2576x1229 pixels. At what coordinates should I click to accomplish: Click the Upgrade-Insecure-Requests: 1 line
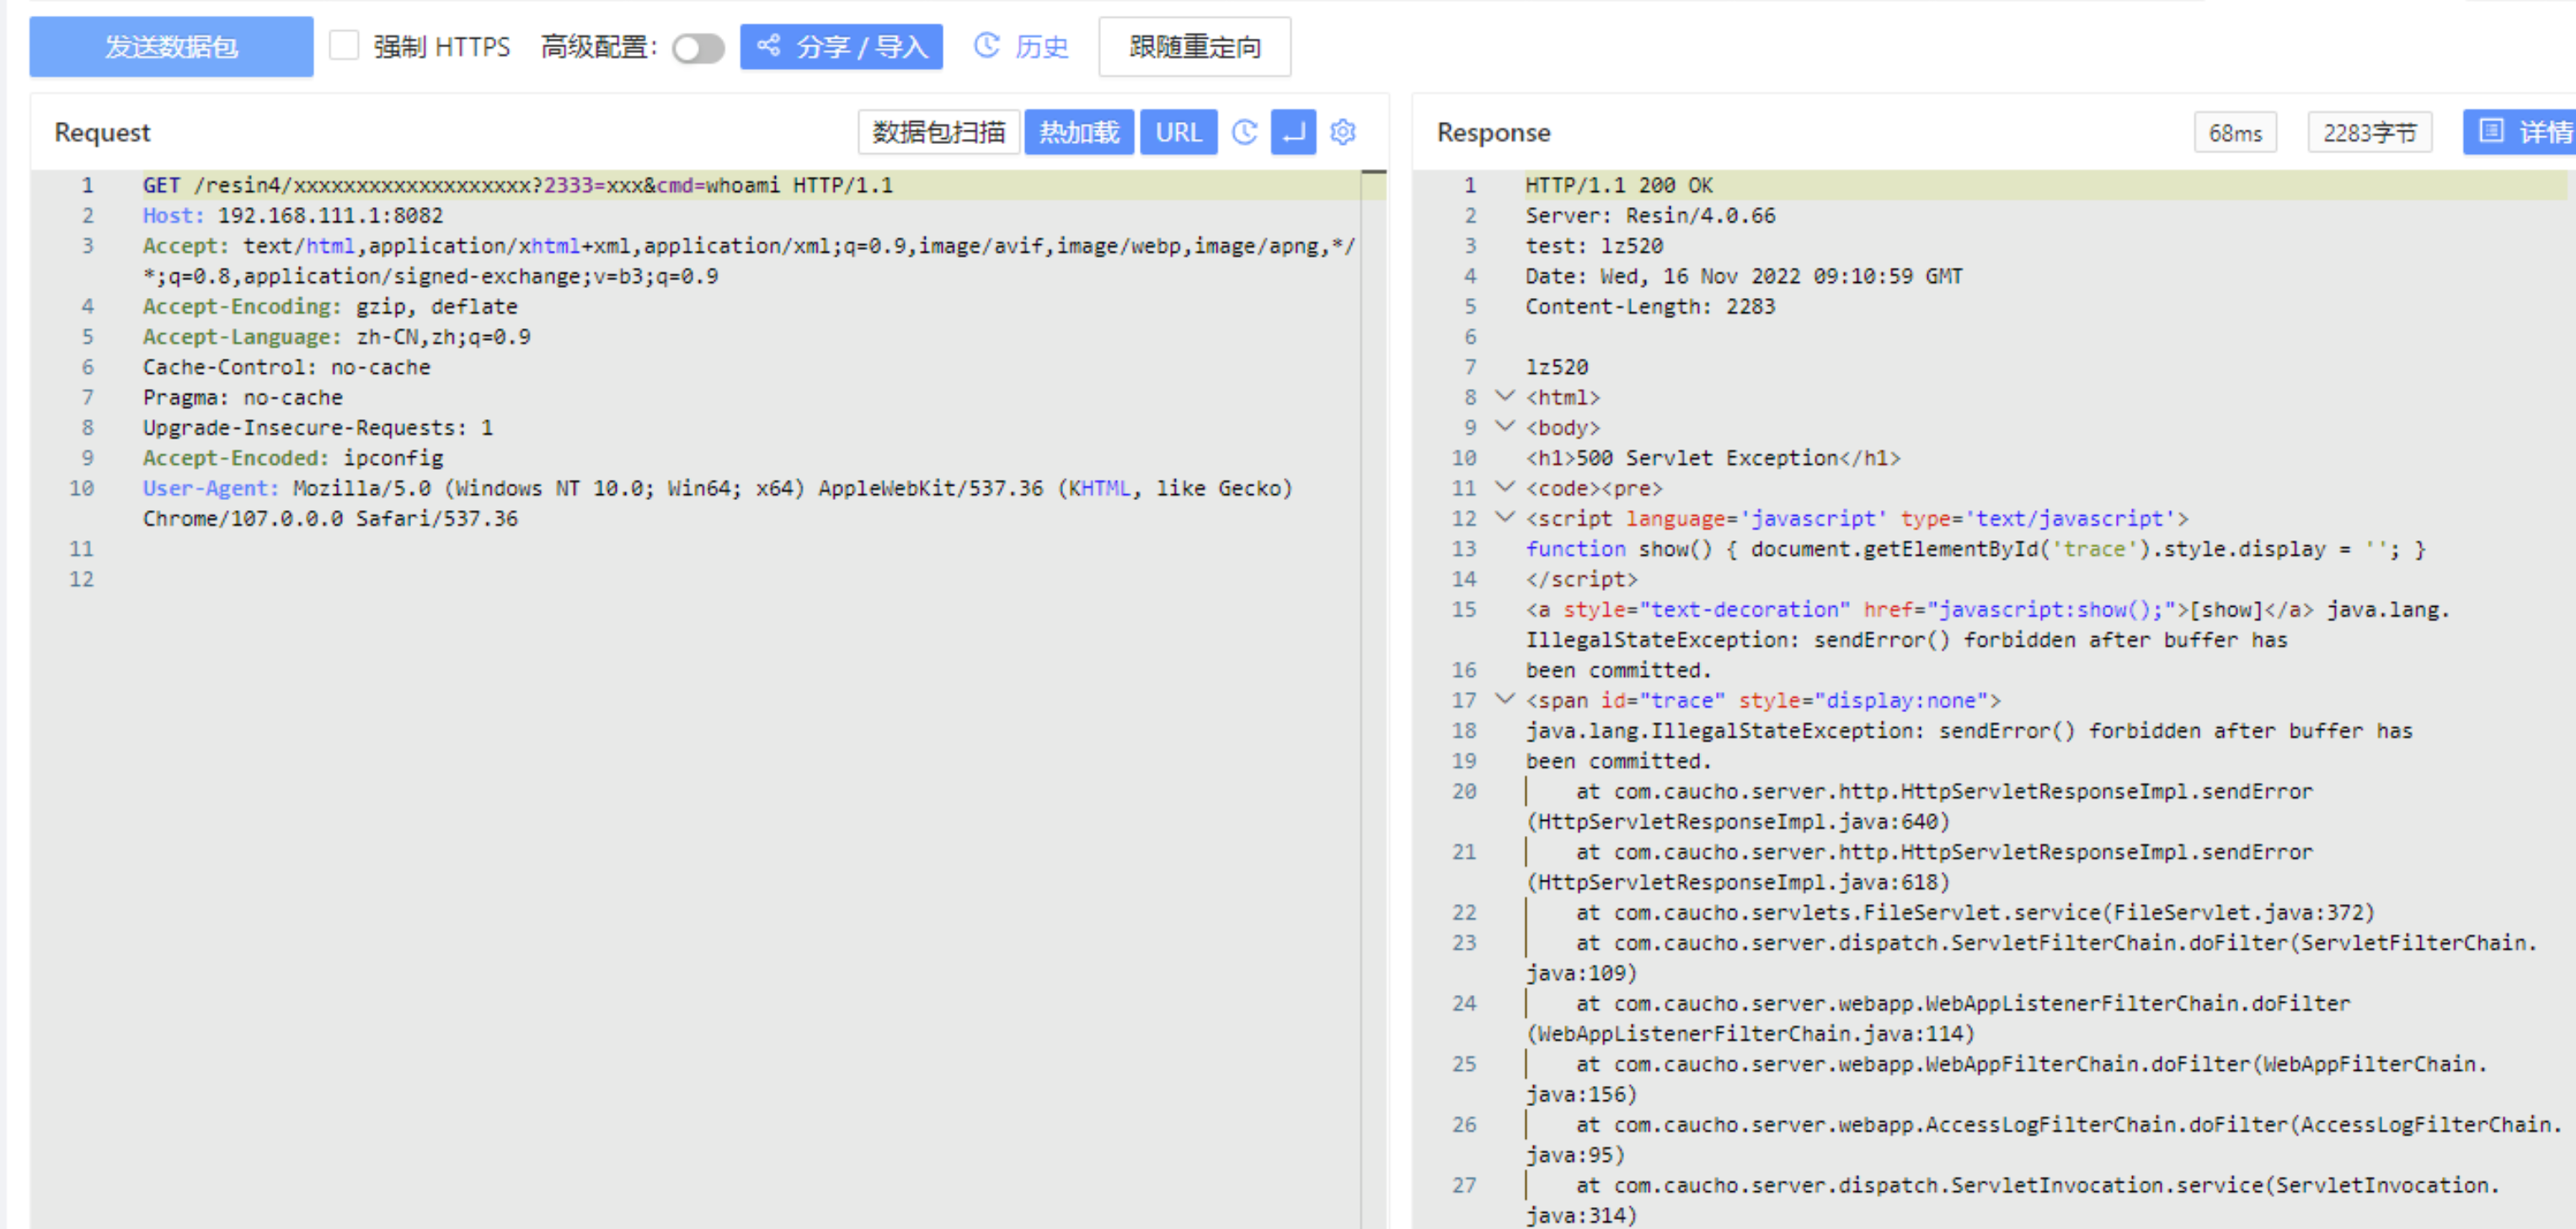pos(318,428)
